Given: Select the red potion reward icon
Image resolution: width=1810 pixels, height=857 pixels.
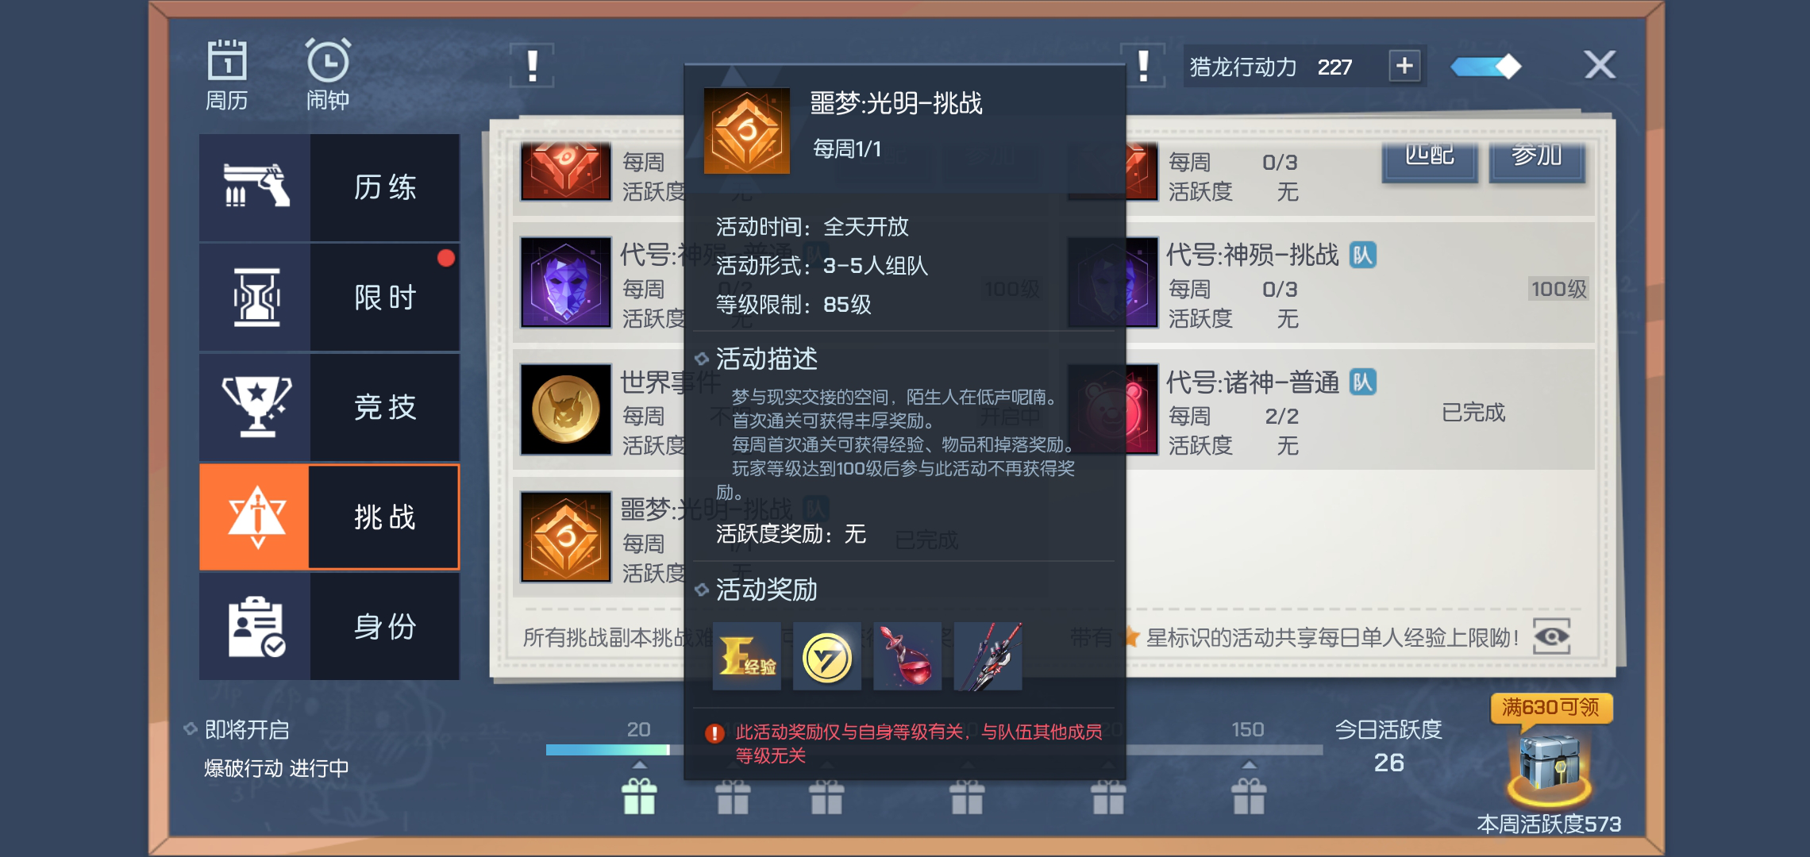Looking at the screenshot, I should [907, 656].
